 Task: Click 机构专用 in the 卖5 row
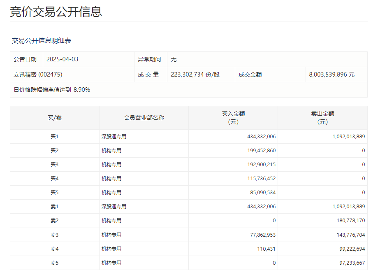[111, 263]
